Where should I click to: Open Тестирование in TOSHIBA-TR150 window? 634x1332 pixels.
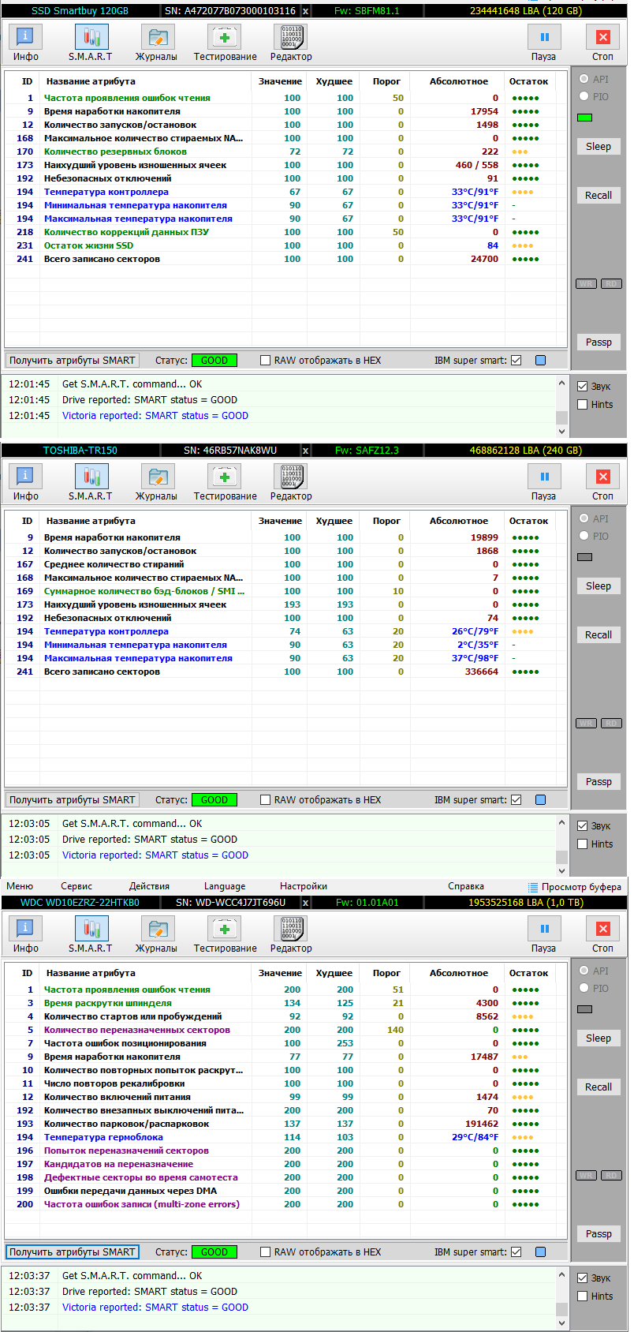click(225, 482)
